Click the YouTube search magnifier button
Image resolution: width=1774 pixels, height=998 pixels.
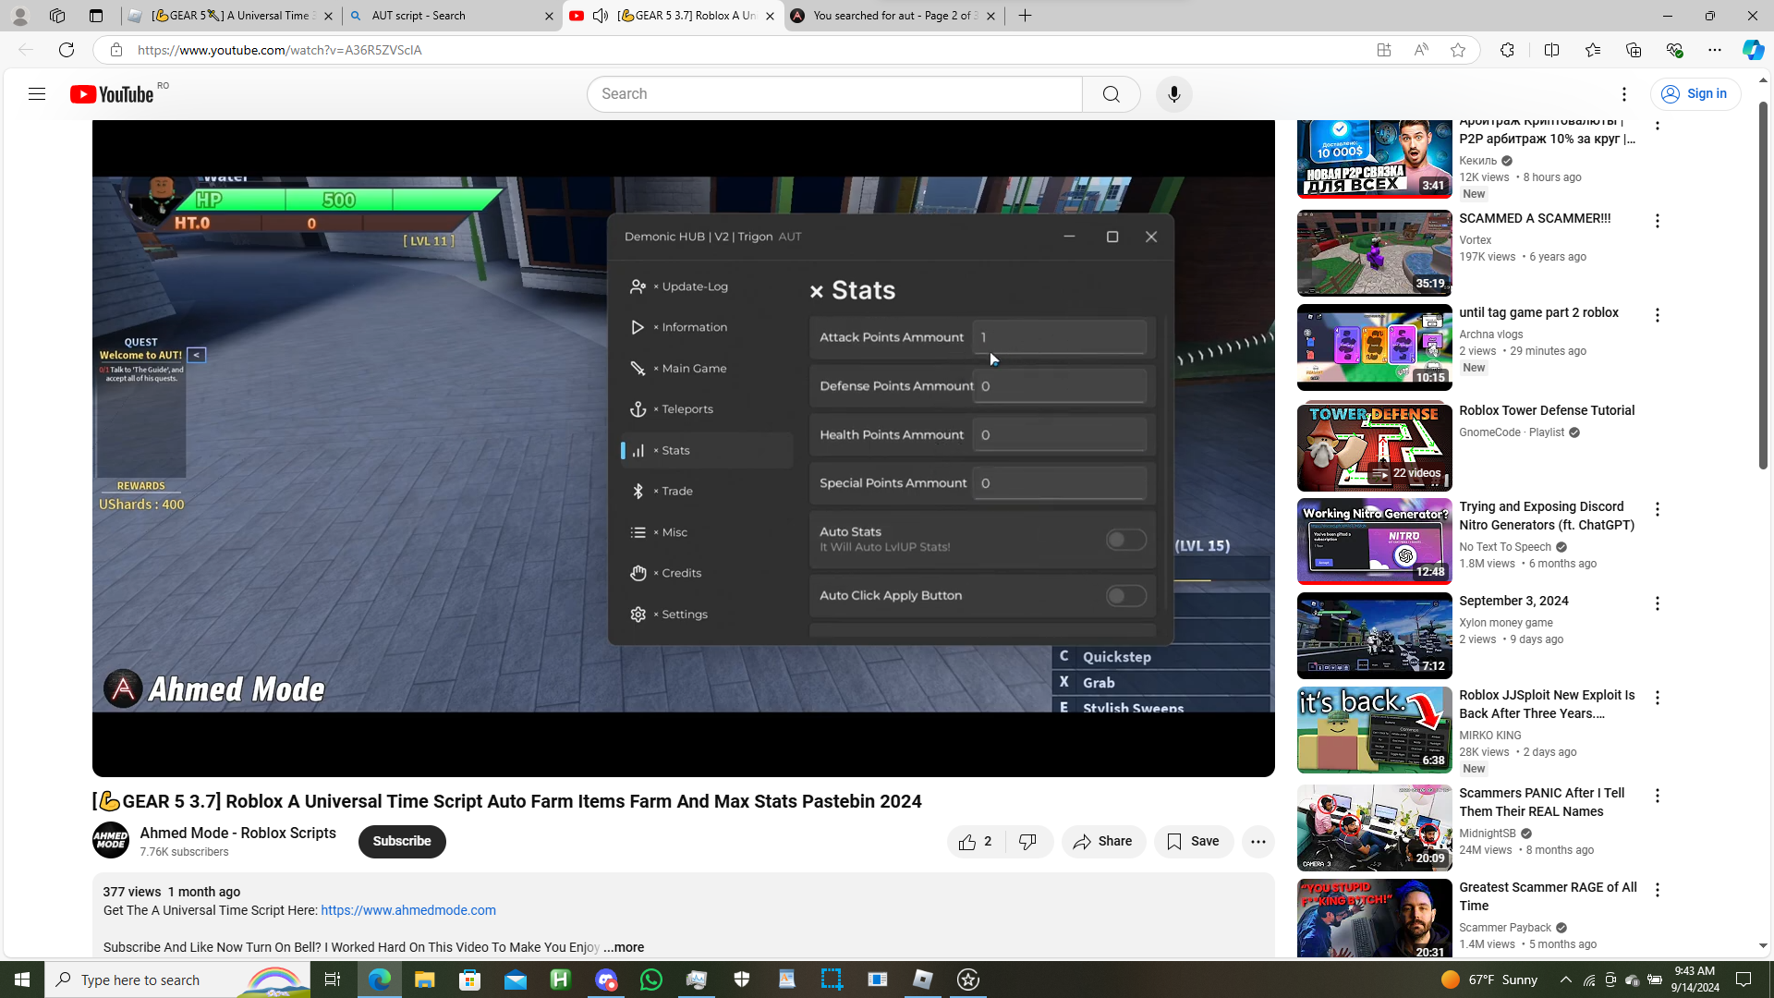tap(1111, 94)
